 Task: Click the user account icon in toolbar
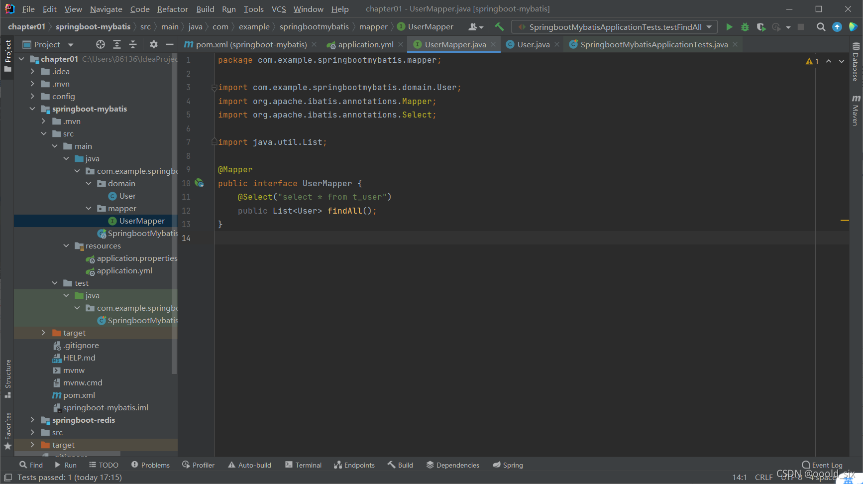click(476, 27)
